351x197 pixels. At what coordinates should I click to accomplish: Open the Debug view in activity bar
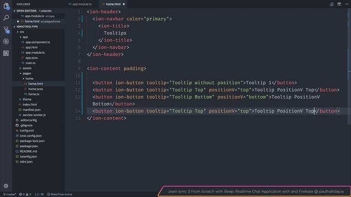pos(6,42)
